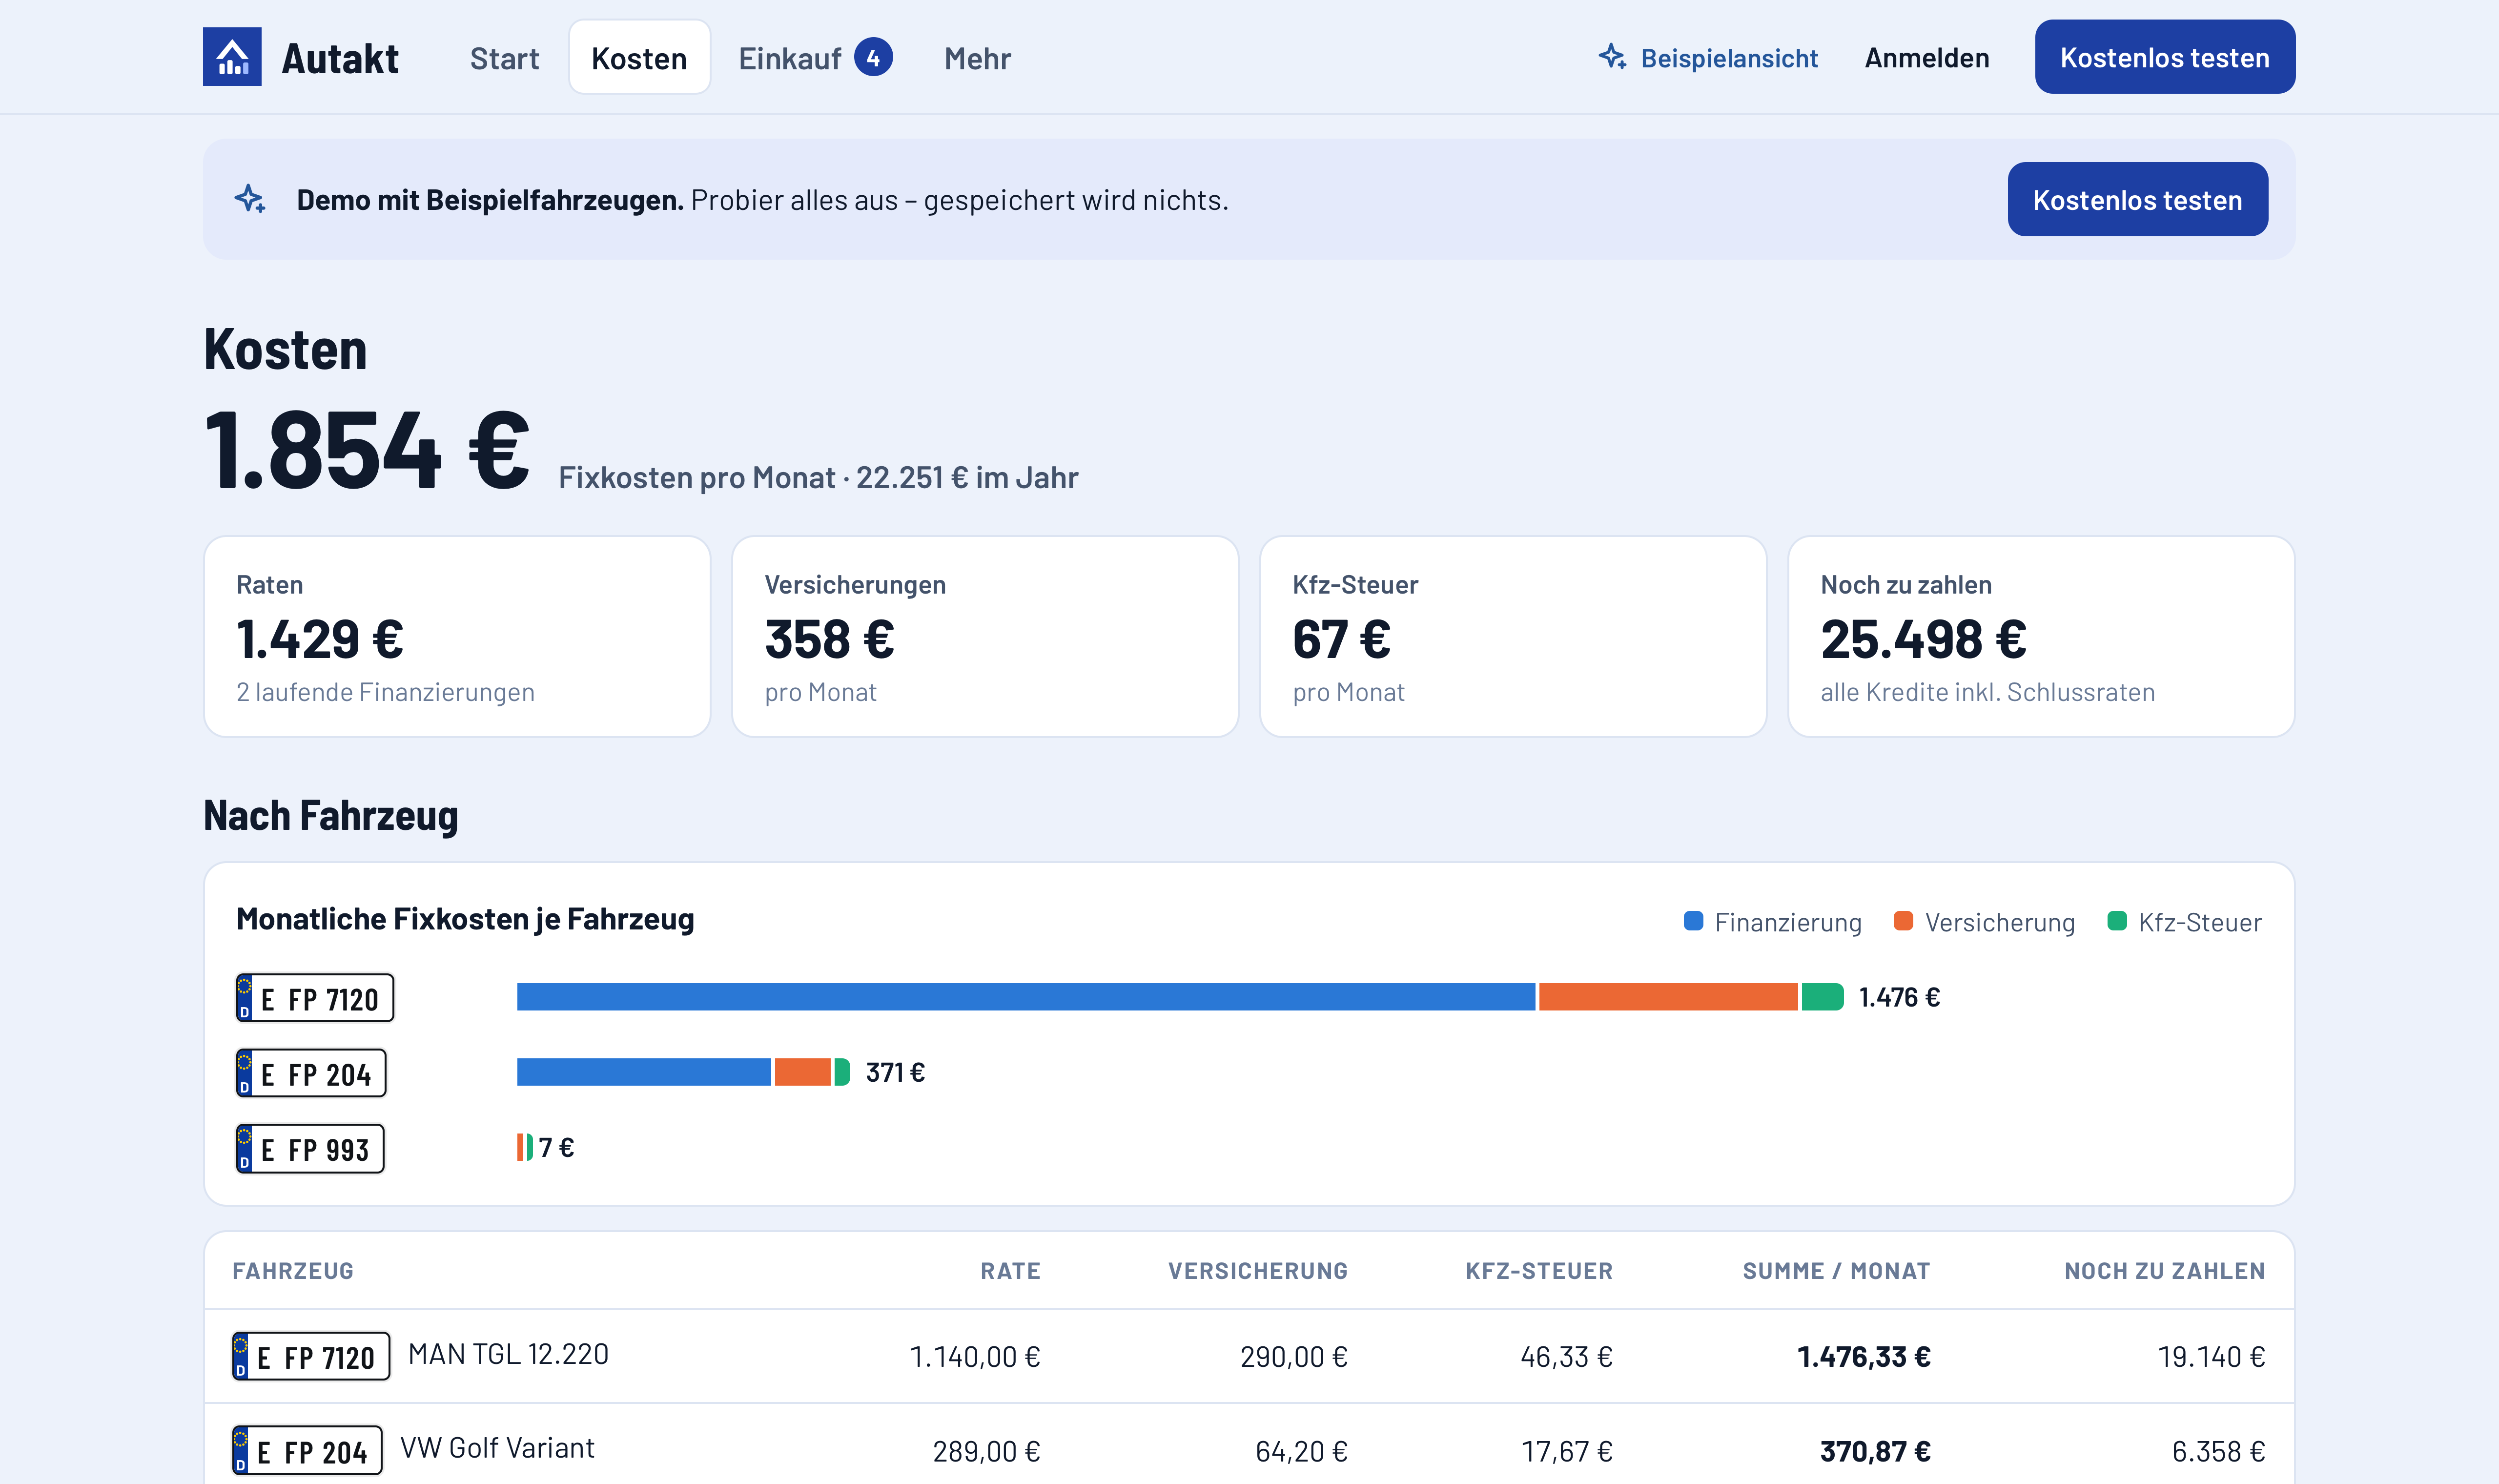Open the Beispielansicht link

pos(1707,58)
